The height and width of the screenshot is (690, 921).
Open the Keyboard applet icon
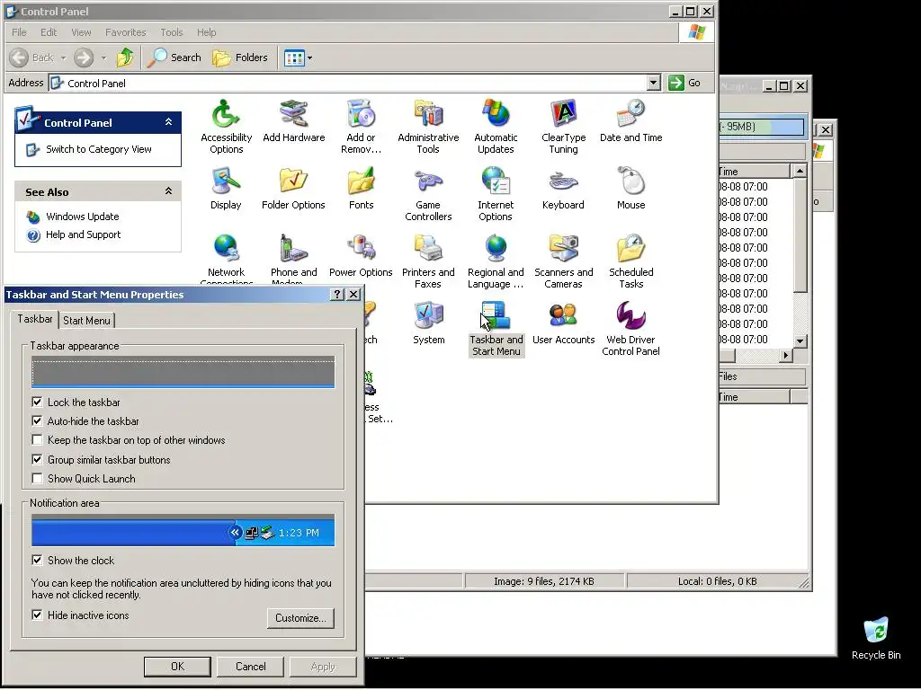pos(563,189)
